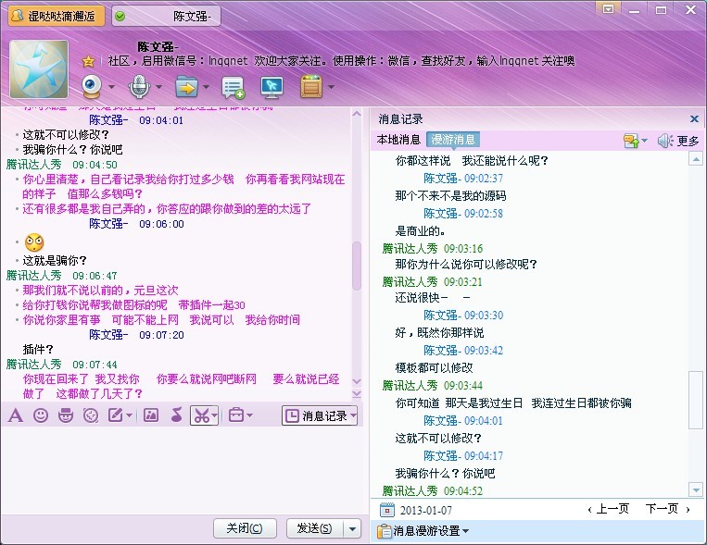This screenshot has width=707, height=545.
Task: Click message records scrollbar thumb
Action: click(696, 400)
